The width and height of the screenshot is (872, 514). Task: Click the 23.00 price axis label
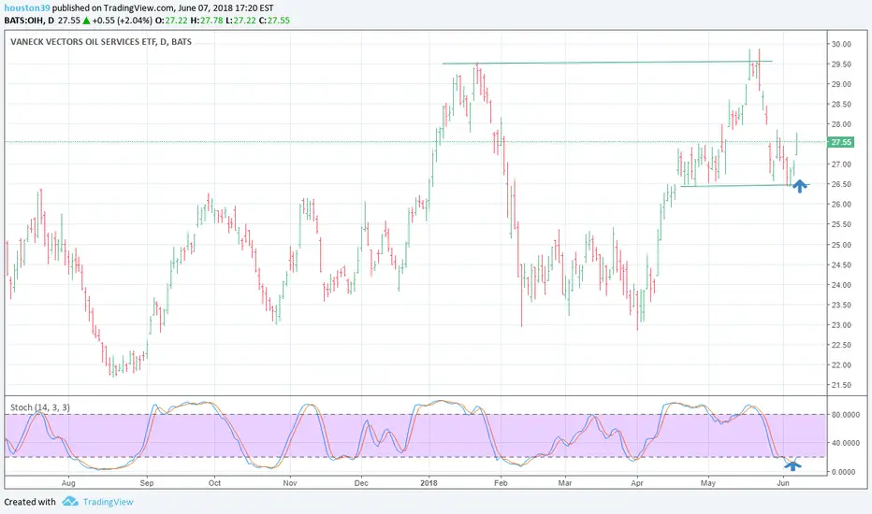841,325
